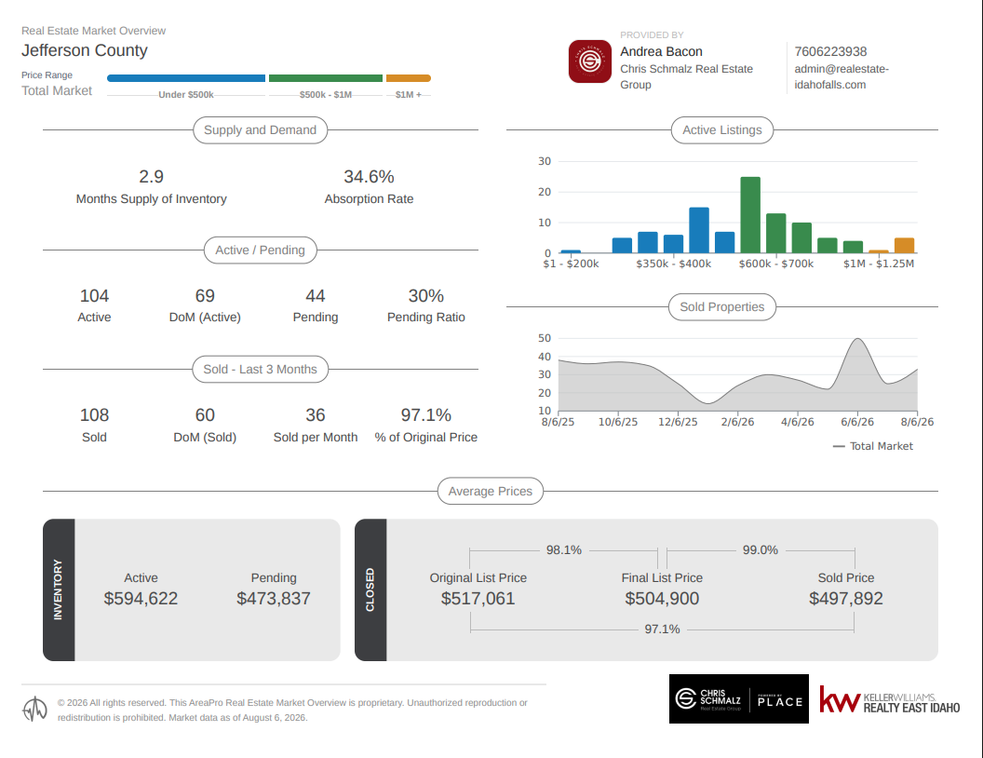
Task: Click the 60 DoM (Sold) value
Action: (205, 415)
